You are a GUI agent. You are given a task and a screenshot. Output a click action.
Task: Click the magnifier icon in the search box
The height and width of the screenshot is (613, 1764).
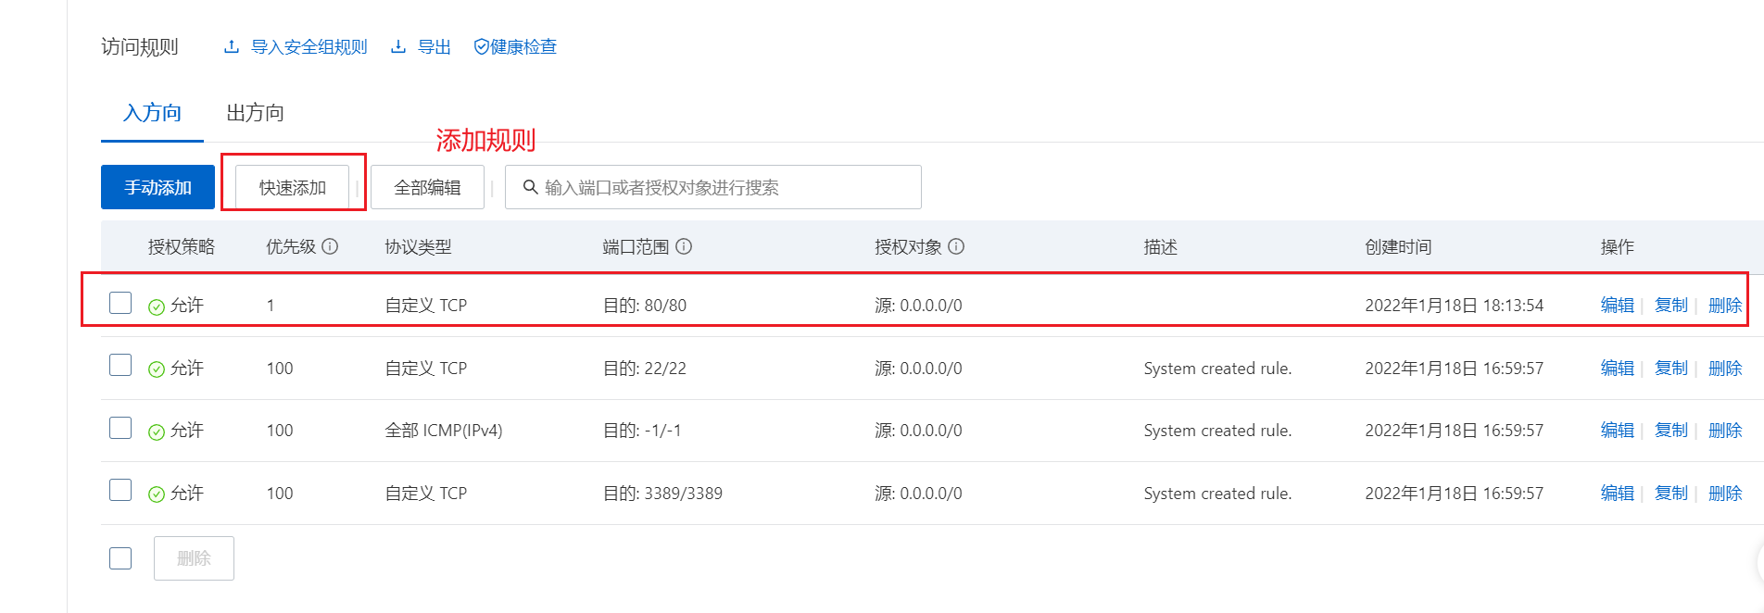coord(531,187)
